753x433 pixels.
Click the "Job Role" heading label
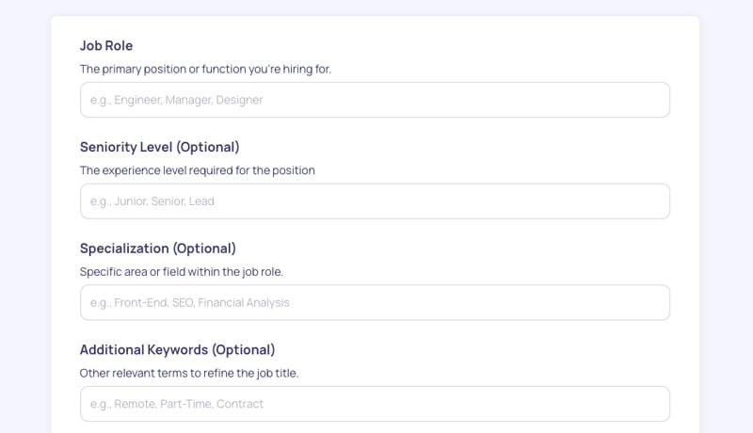point(106,45)
